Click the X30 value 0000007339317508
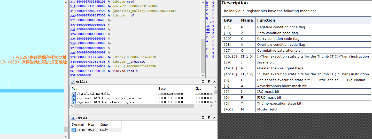372x139 pixels. pyautogui.click(x=91, y=62)
